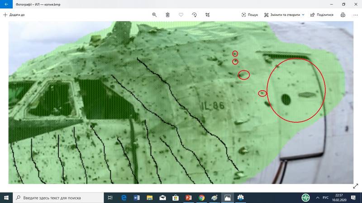Expand the 'Змінити та створити' dropdown
The image size is (362, 203).
click(x=284, y=15)
